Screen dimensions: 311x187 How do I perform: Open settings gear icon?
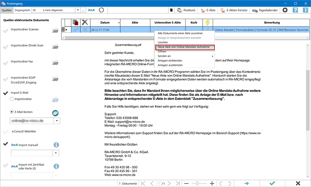(x=285, y=10)
